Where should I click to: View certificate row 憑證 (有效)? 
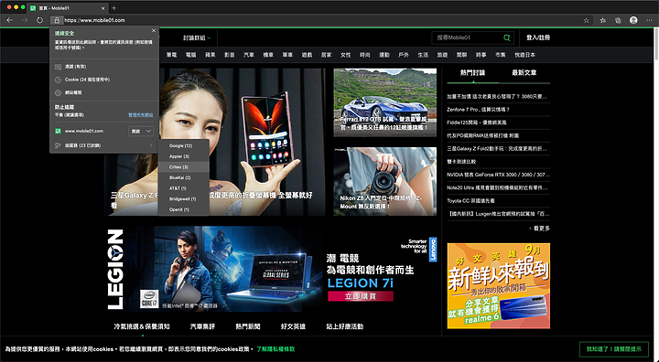[104, 67]
